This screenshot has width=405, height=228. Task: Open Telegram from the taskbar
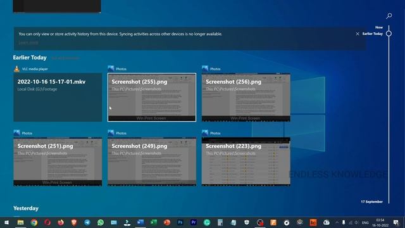tap(87, 222)
